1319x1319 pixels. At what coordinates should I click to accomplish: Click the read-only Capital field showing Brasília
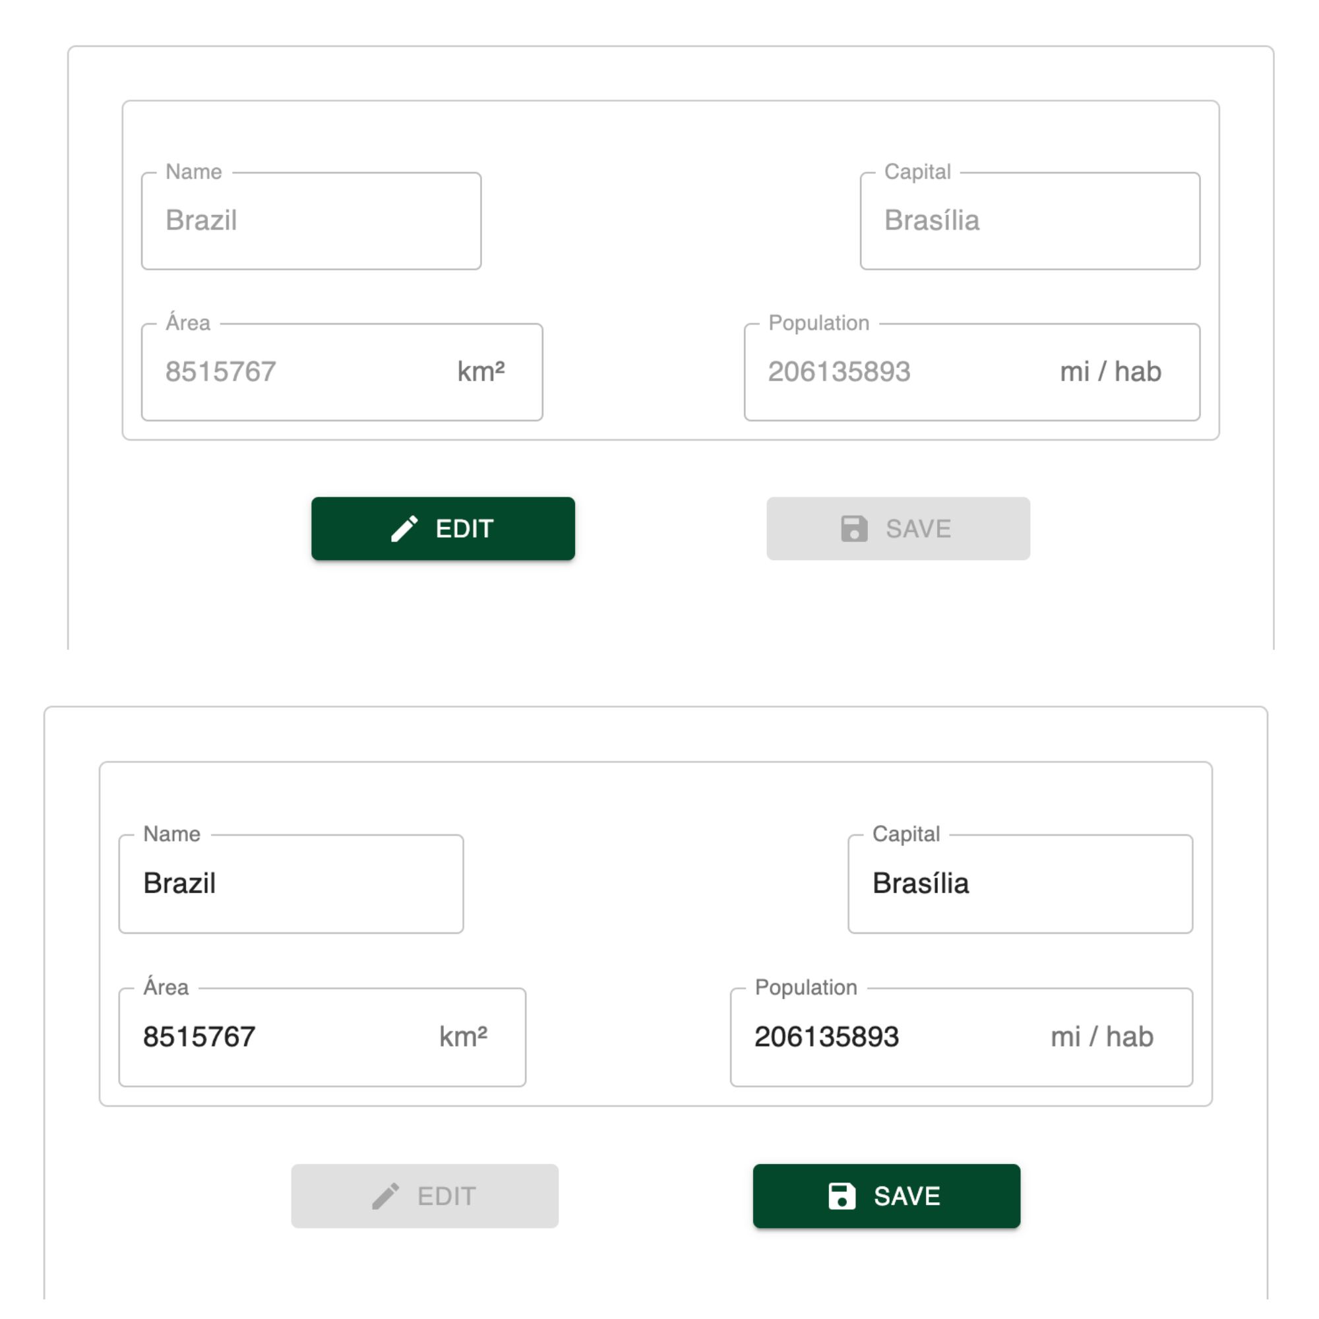pos(1030,220)
